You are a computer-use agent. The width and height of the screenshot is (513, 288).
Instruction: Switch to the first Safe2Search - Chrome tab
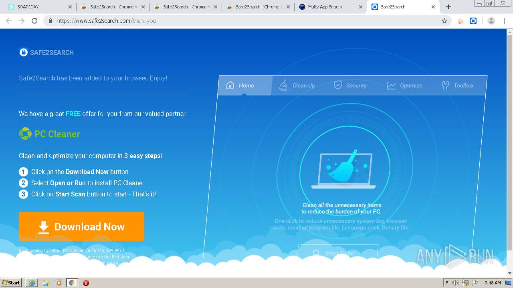coord(112,7)
